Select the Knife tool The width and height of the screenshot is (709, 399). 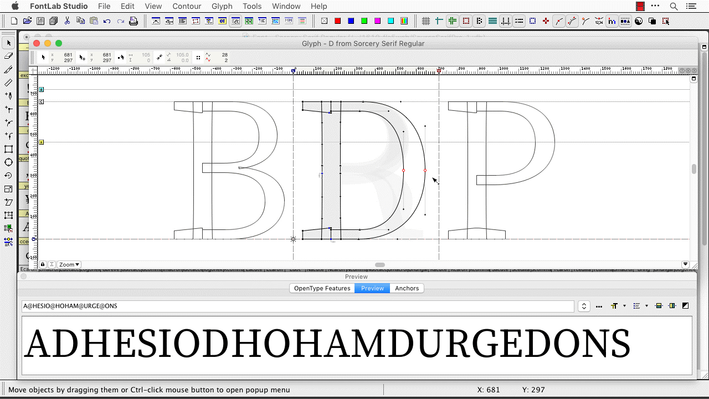pos(8,69)
